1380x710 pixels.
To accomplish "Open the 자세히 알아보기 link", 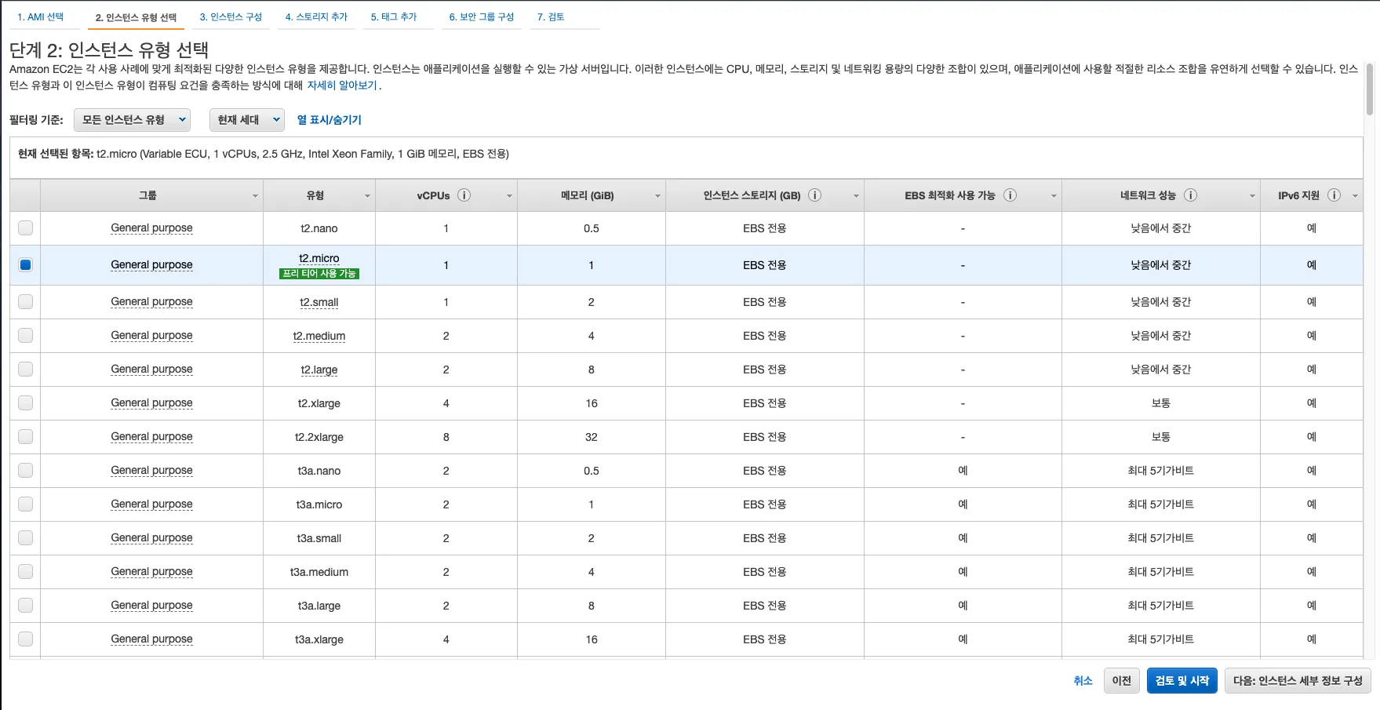I will tap(341, 86).
